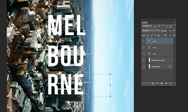
Task: Open the Layers panel flyout menu
Action: tap(174, 23)
